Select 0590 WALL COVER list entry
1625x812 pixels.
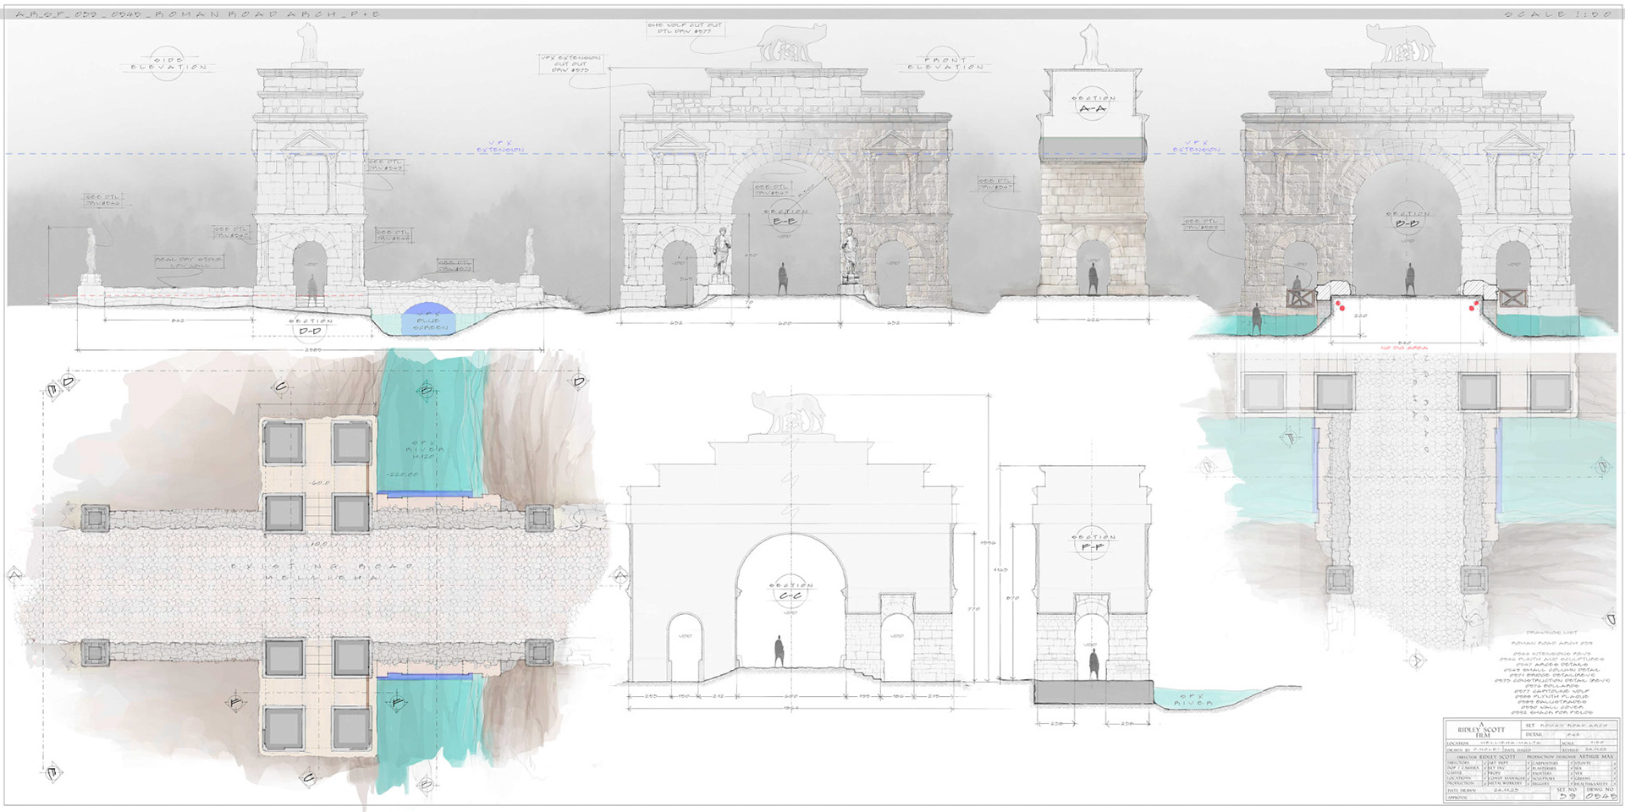1552,707
